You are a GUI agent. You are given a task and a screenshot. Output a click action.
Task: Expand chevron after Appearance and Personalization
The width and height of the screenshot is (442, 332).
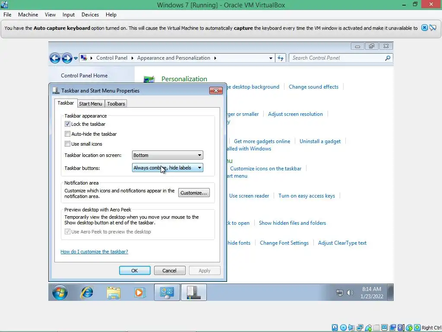[215, 58]
